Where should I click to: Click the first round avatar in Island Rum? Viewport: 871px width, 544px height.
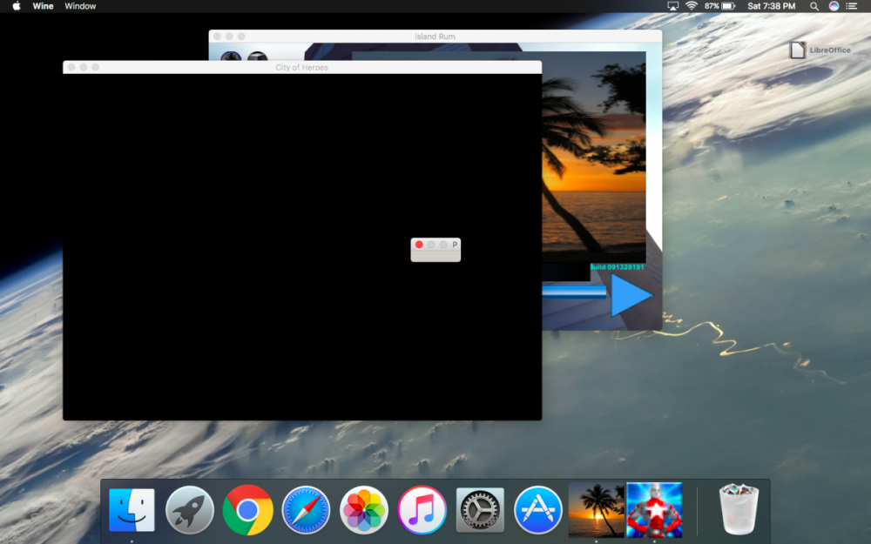click(x=231, y=58)
